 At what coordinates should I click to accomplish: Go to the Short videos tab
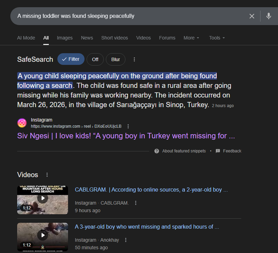[x=114, y=38]
